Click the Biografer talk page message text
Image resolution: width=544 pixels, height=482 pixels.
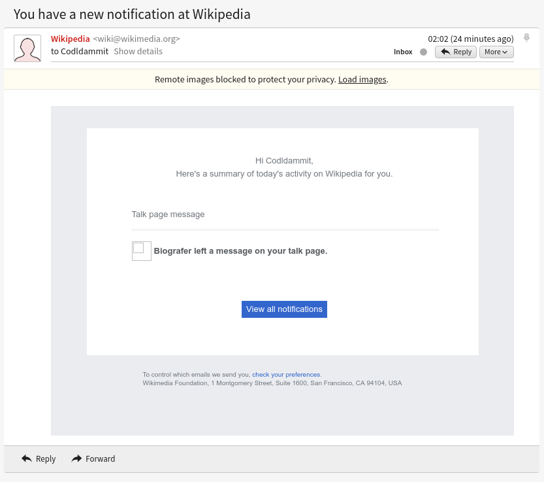(x=240, y=250)
